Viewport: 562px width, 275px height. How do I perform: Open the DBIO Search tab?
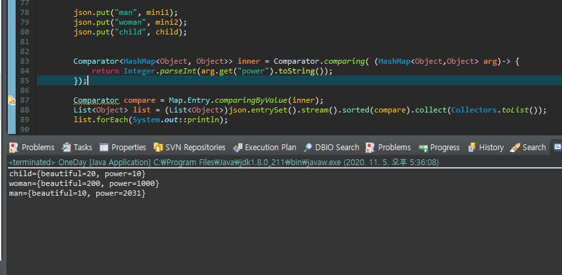click(x=331, y=147)
